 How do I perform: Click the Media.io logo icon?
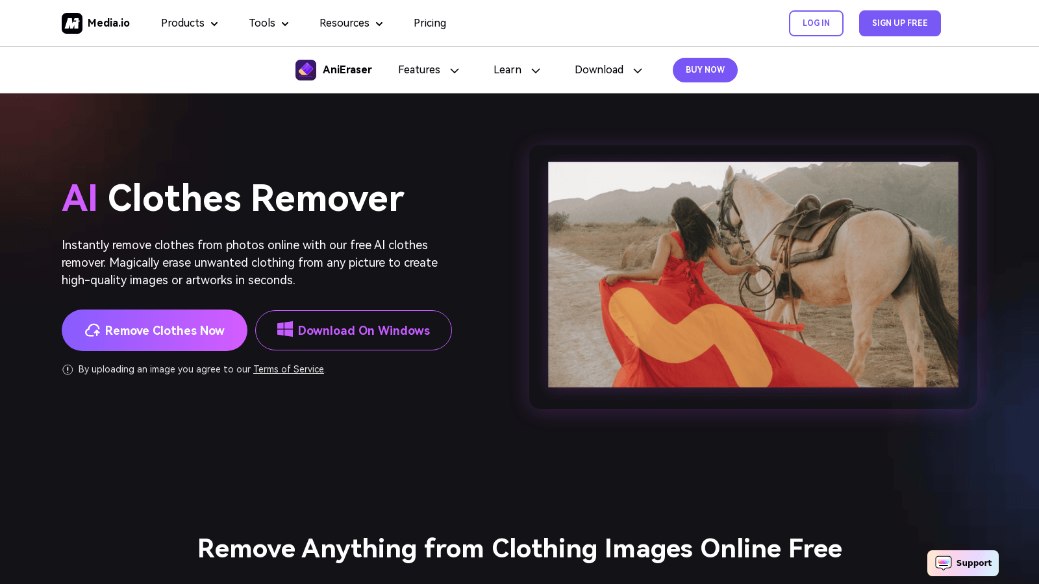pyautogui.click(x=72, y=23)
